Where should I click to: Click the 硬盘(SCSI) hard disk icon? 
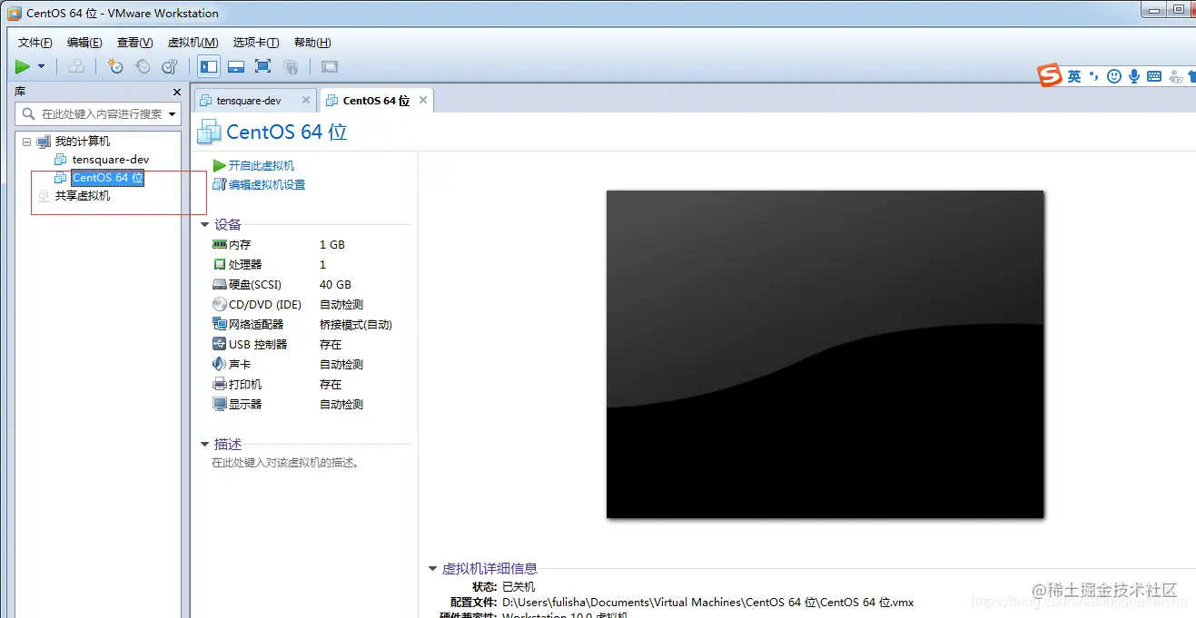(219, 285)
